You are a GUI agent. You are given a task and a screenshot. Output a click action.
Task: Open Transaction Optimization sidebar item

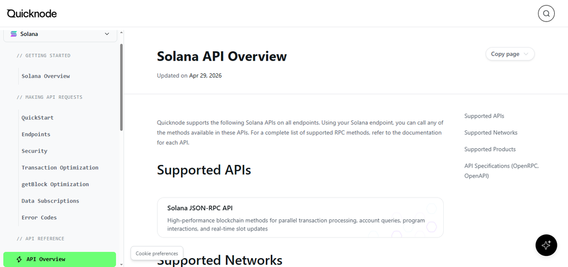[60, 168]
